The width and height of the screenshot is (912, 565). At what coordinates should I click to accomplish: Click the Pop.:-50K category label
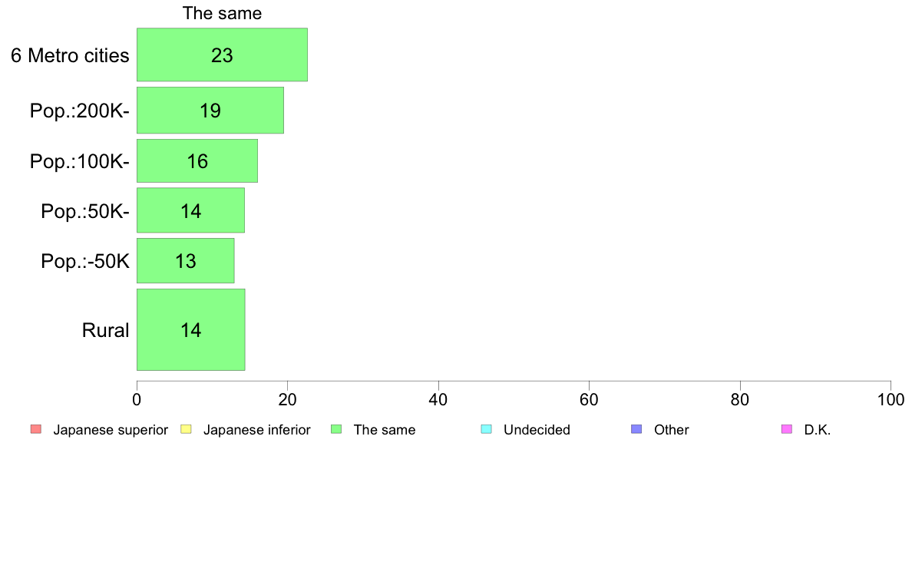click(x=85, y=261)
